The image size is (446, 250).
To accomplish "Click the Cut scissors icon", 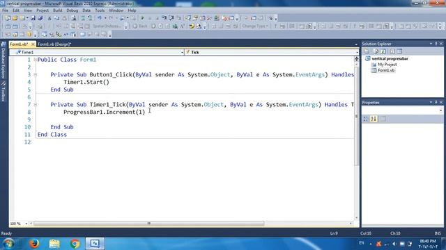I will [49, 18].
